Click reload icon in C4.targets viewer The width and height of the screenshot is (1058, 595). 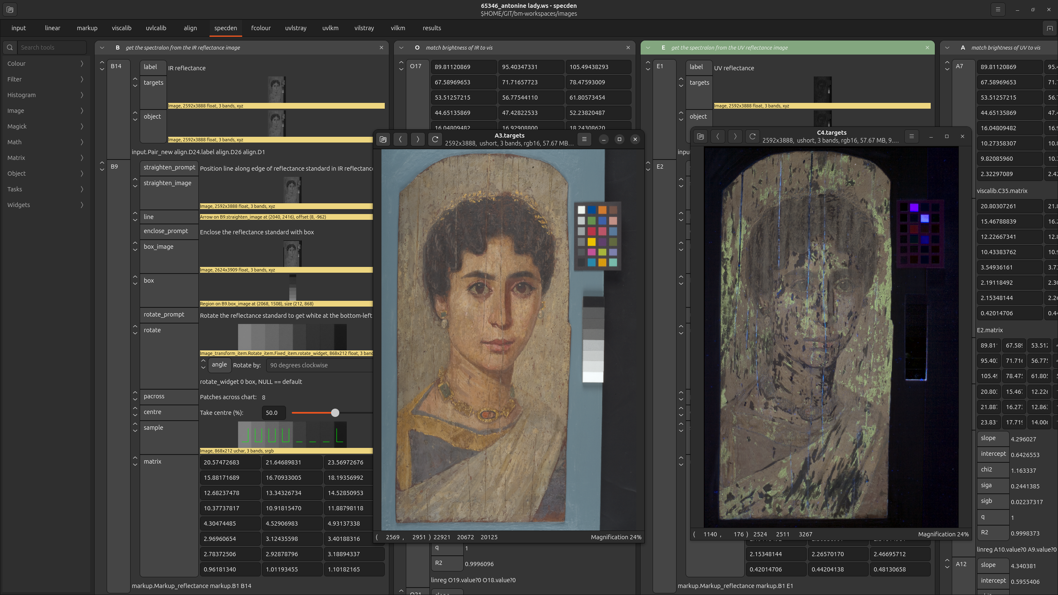pos(752,136)
